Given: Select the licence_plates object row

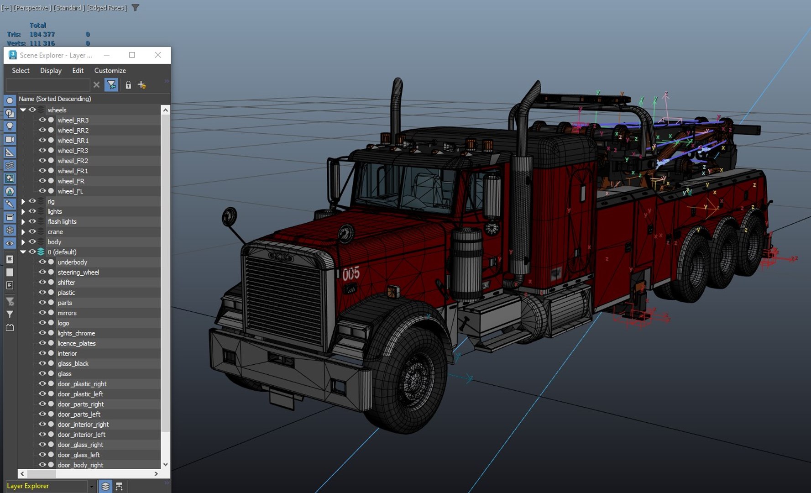Looking at the screenshot, I should point(89,343).
